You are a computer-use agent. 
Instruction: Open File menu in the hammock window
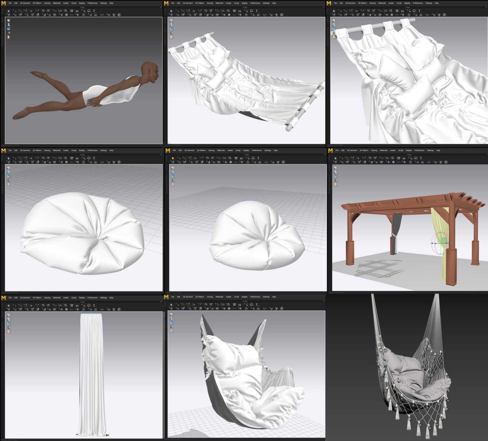(173, 3)
